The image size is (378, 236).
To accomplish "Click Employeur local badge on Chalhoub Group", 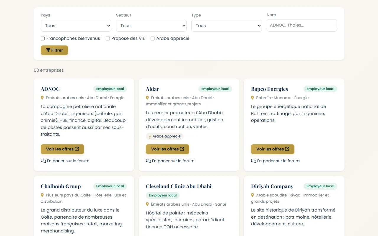I will coord(110,186).
